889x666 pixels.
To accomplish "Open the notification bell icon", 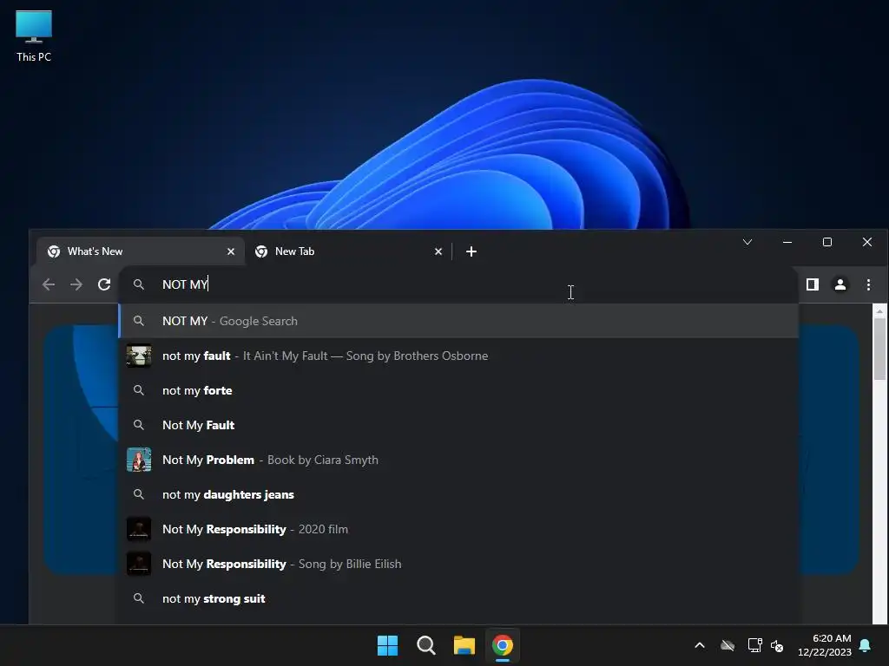I will click(866, 645).
